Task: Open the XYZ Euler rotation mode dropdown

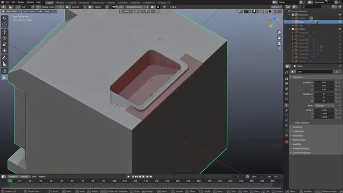Action: (324, 106)
